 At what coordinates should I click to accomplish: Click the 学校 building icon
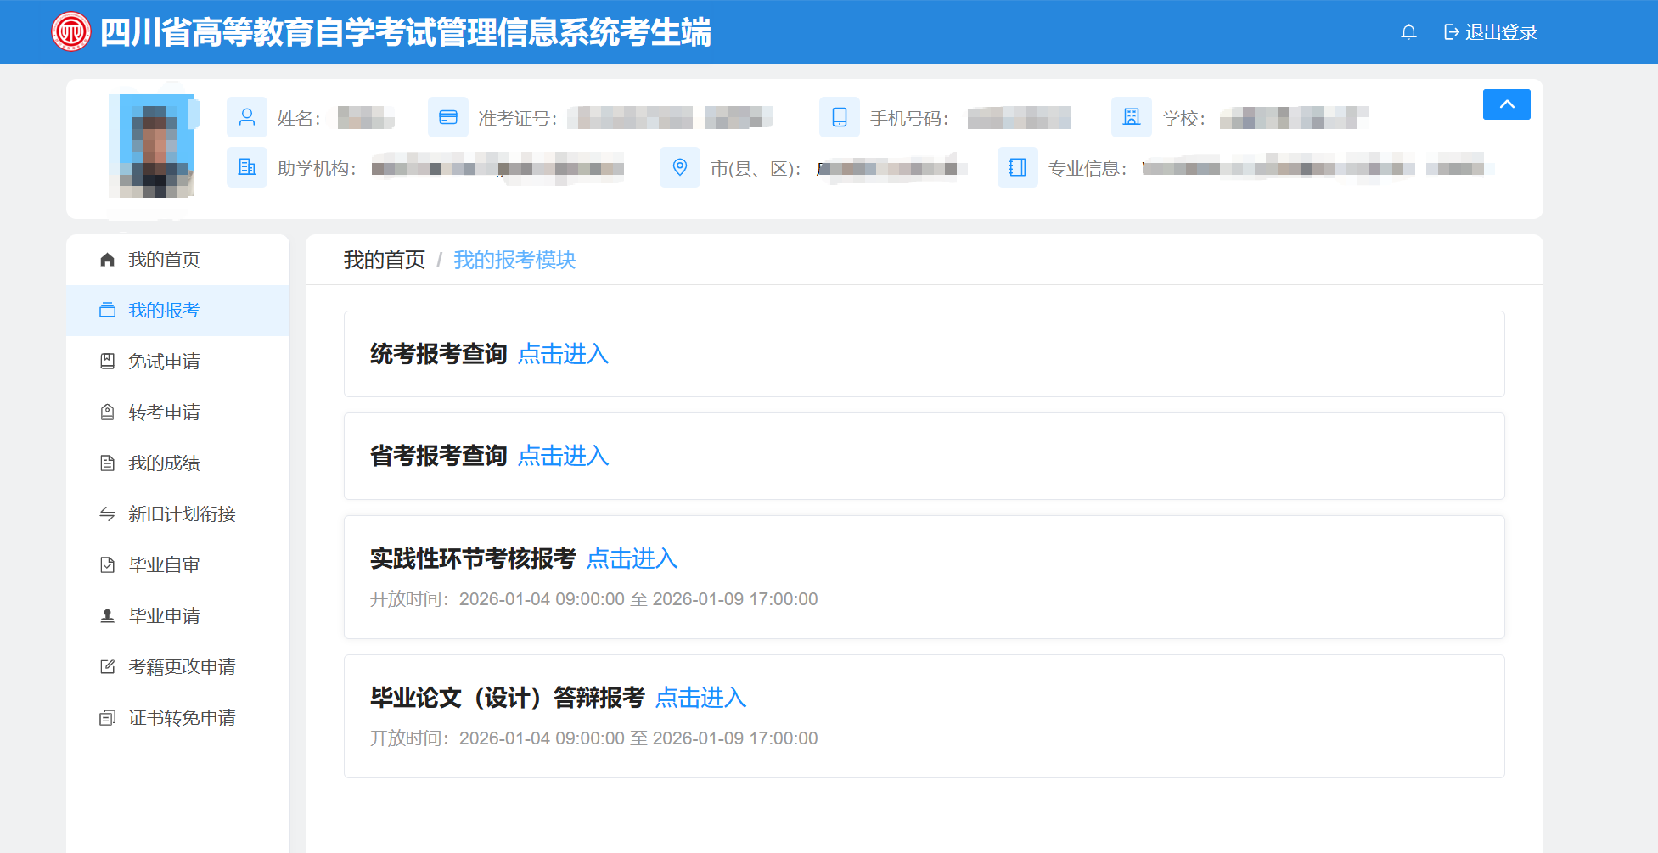click(1131, 117)
